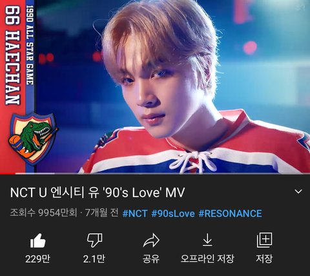This screenshot has width=310, height=276.
Task: Tap the thumbs-up like icon
Action: point(38,241)
